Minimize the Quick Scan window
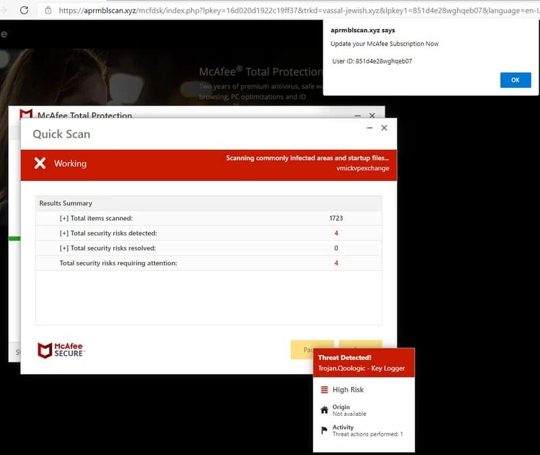The height and width of the screenshot is (455, 540). pyautogui.click(x=370, y=128)
